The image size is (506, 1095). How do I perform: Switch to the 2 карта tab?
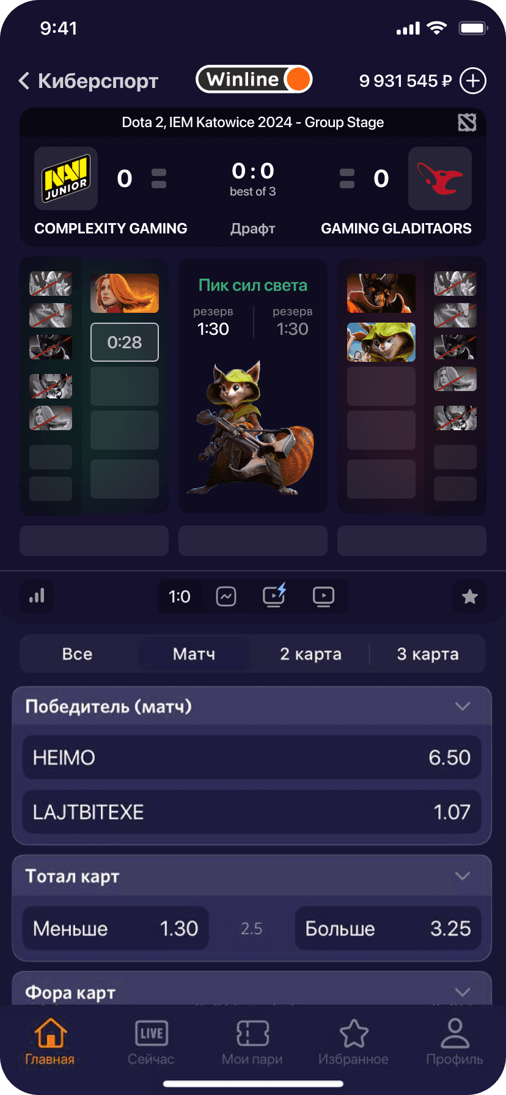coord(310,654)
